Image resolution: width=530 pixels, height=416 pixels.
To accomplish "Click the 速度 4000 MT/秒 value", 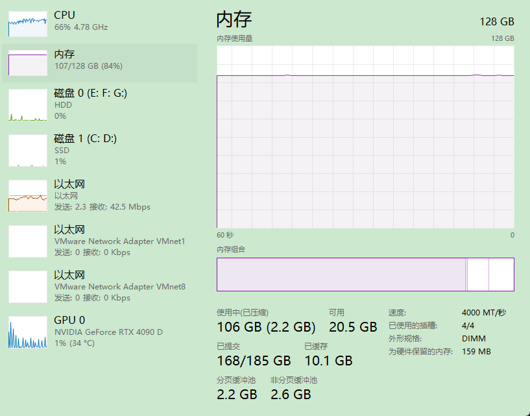I will (x=483, y=312).
